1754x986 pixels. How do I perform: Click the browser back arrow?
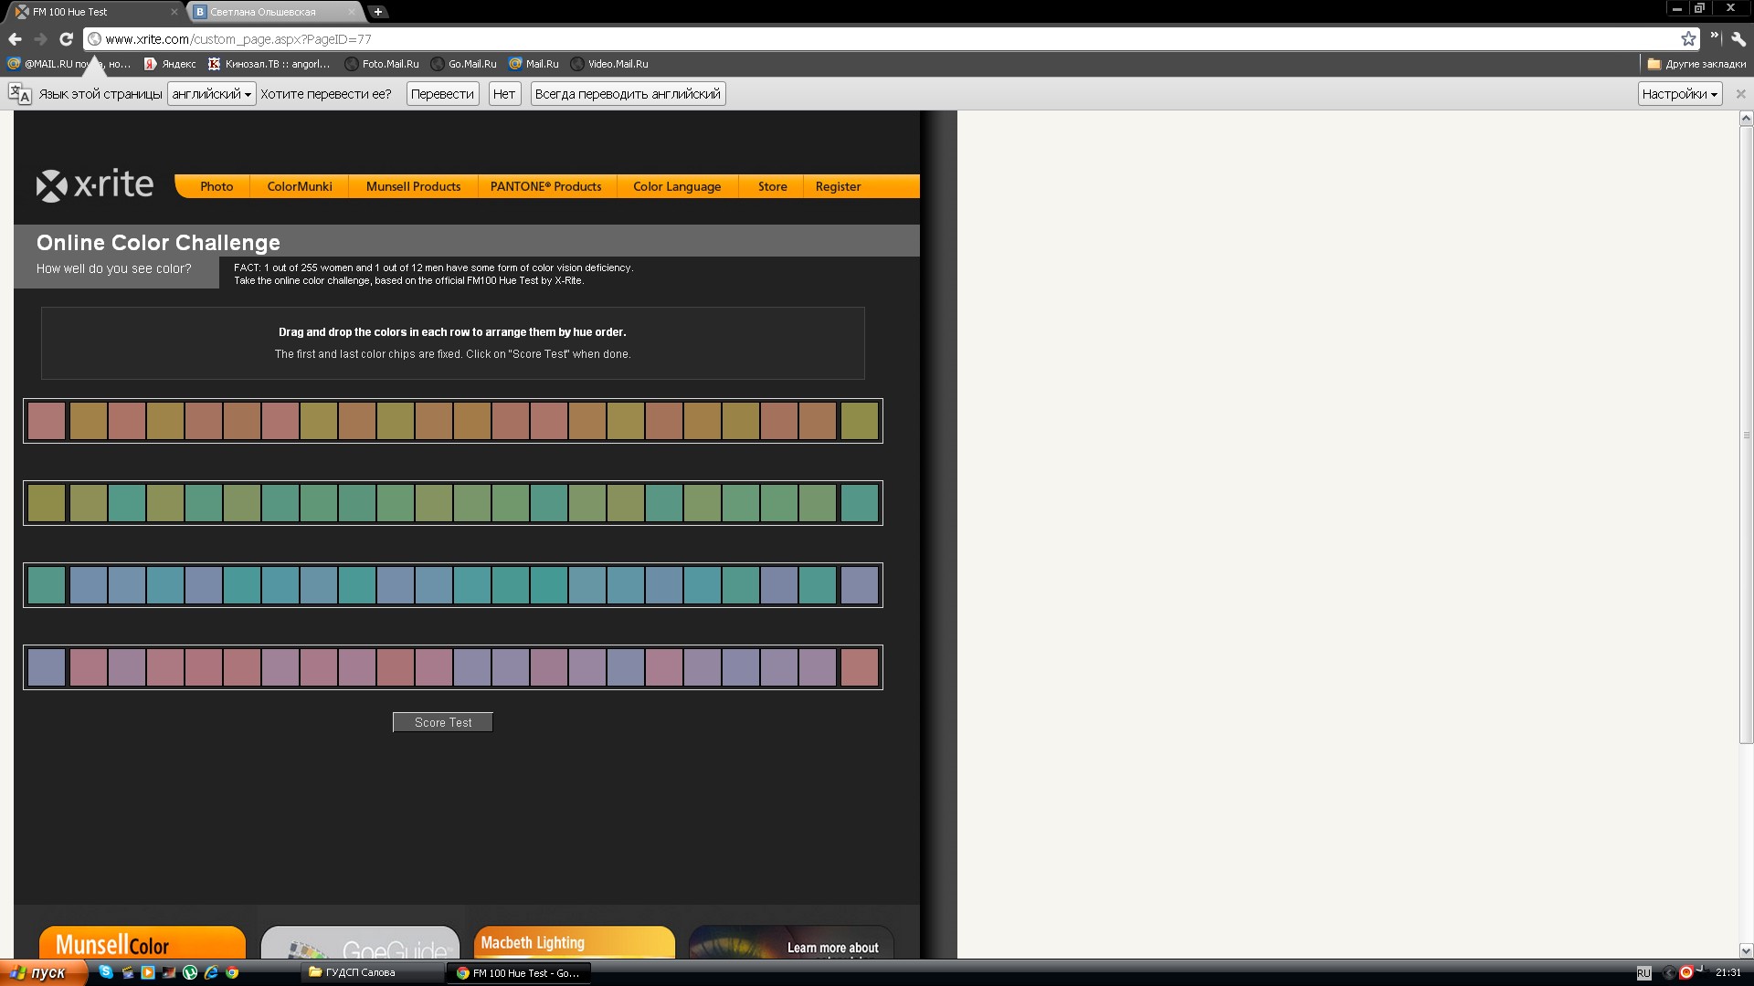tap(15, 39)
